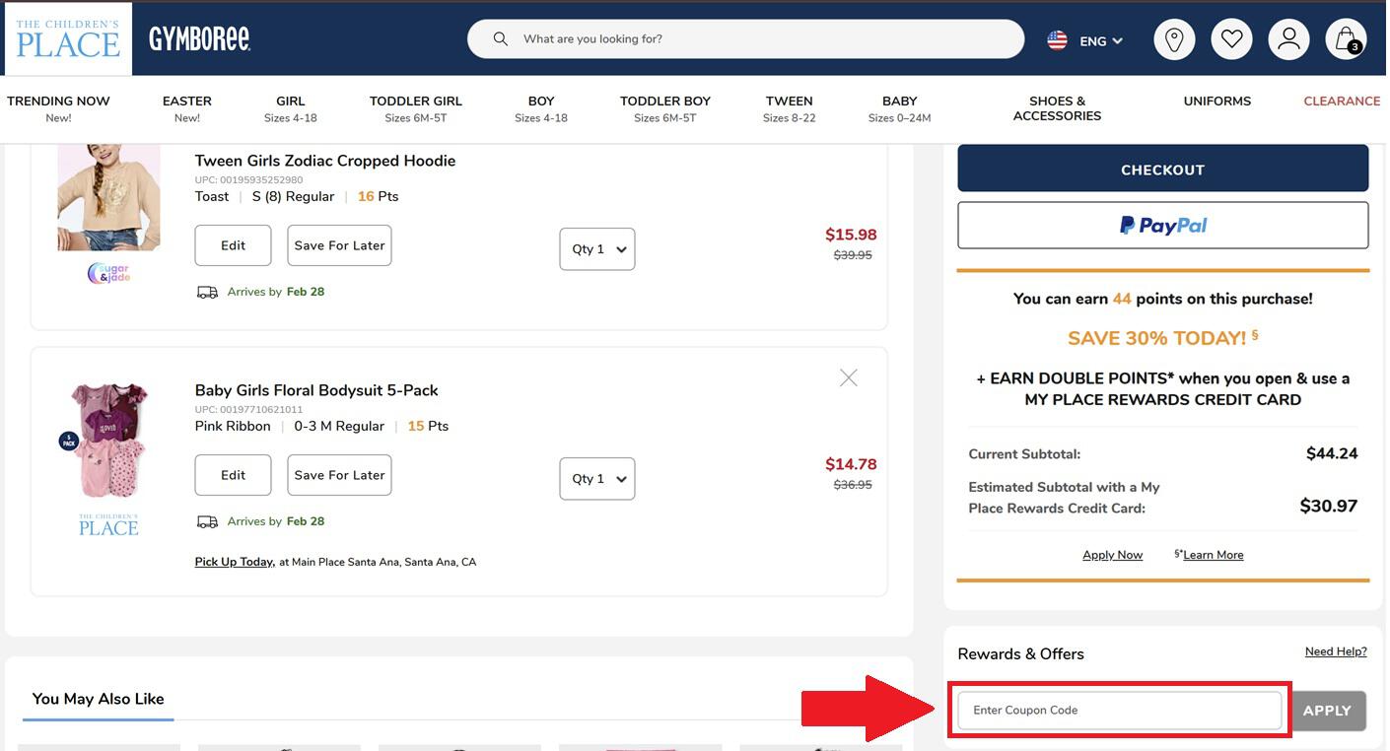Save Zodiac Cropped Hoodie for later
Image resolution: width=1390 pixels, height=751 pixels.
pos(339,245)
